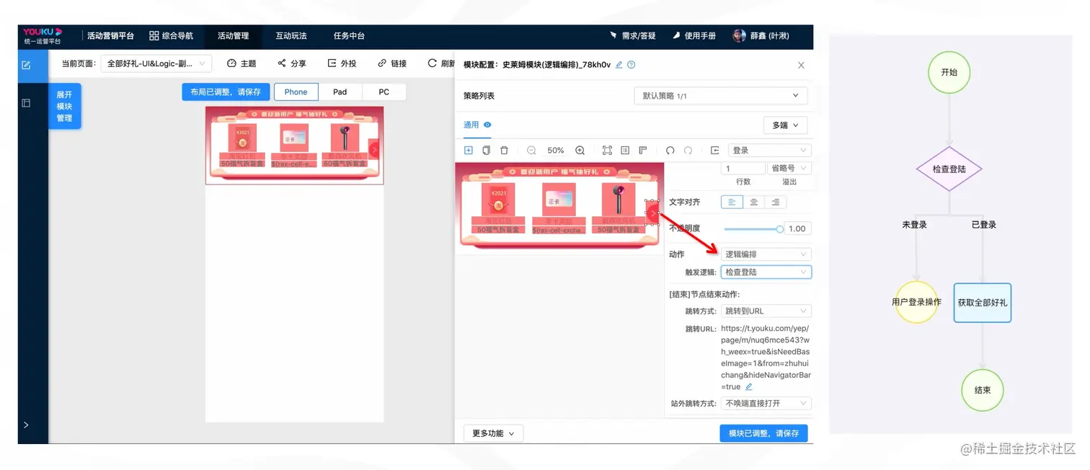The height and width of the screenshot is (470, 1090).
Task: Open the 链接 (link) tool
Action: [391, 63]
